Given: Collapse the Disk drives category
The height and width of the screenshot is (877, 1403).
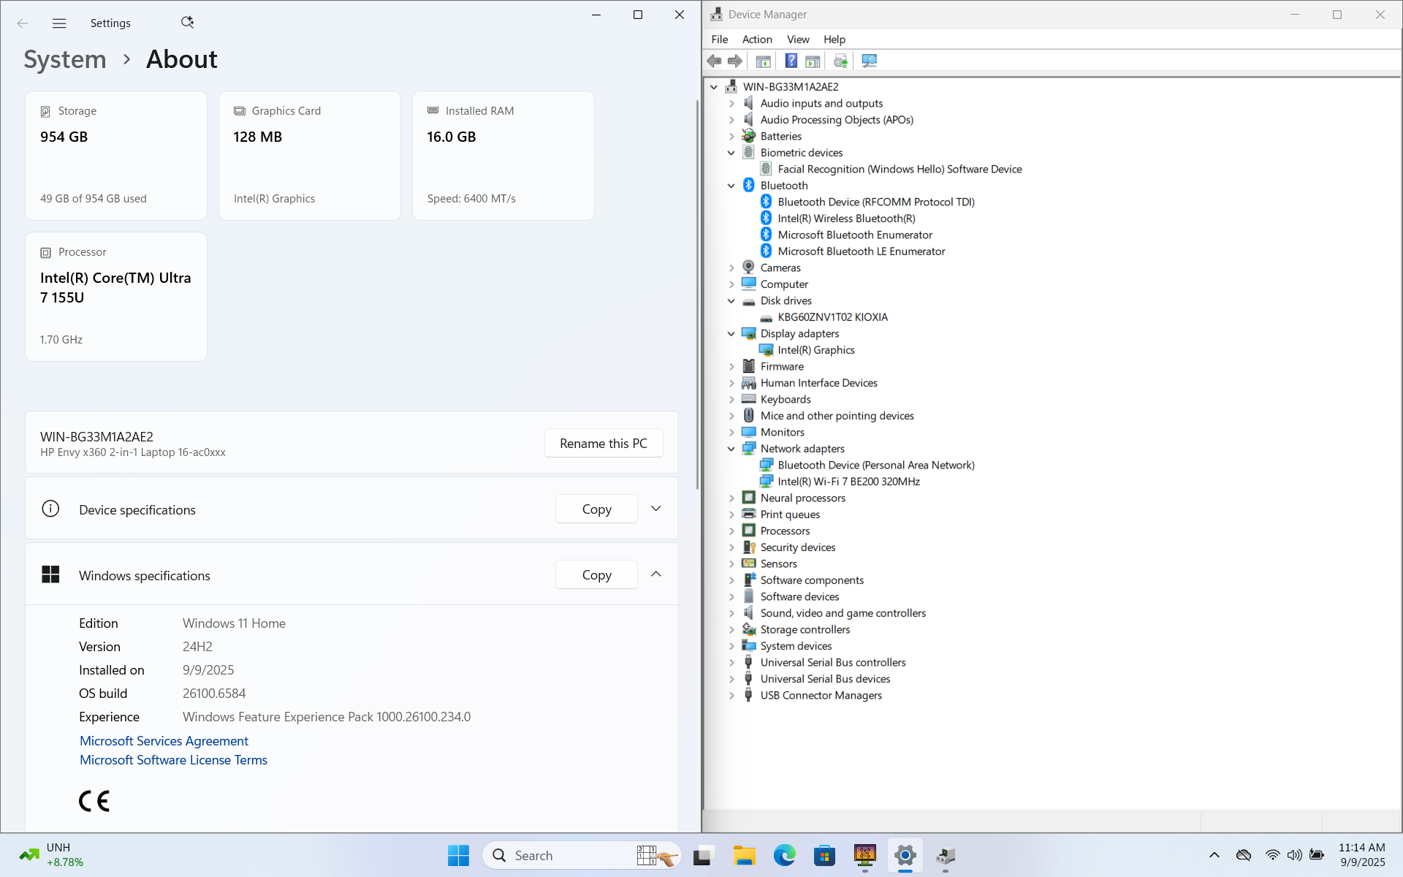Looking at the screenshot, I should 731,300.
